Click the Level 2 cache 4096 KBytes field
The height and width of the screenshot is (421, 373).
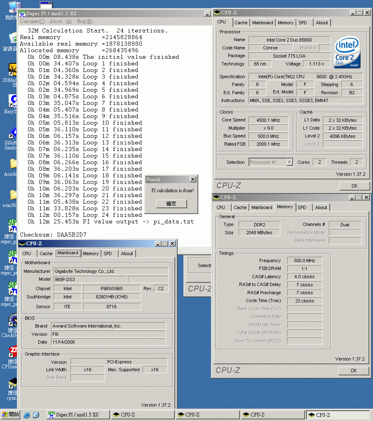[343, 136]
